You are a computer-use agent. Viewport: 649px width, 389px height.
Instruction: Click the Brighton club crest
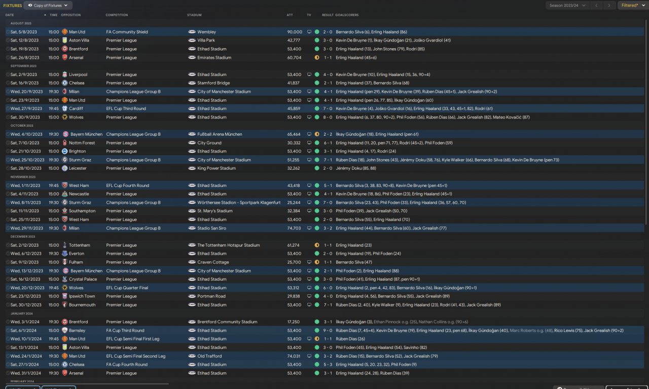[x=64, y=151]
